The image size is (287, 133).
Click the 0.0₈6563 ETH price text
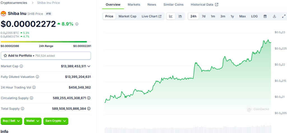(x=10, y=37)
